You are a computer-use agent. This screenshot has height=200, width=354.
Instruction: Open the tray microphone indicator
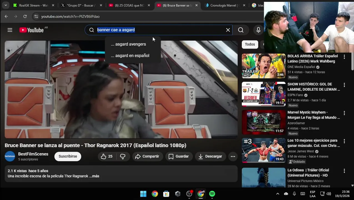(x=294, y=194)
